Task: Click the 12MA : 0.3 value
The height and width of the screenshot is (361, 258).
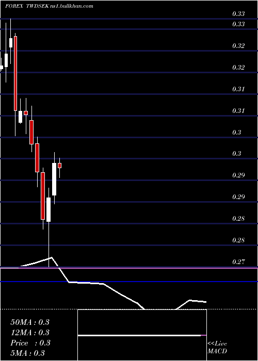Action: point(30,333)
